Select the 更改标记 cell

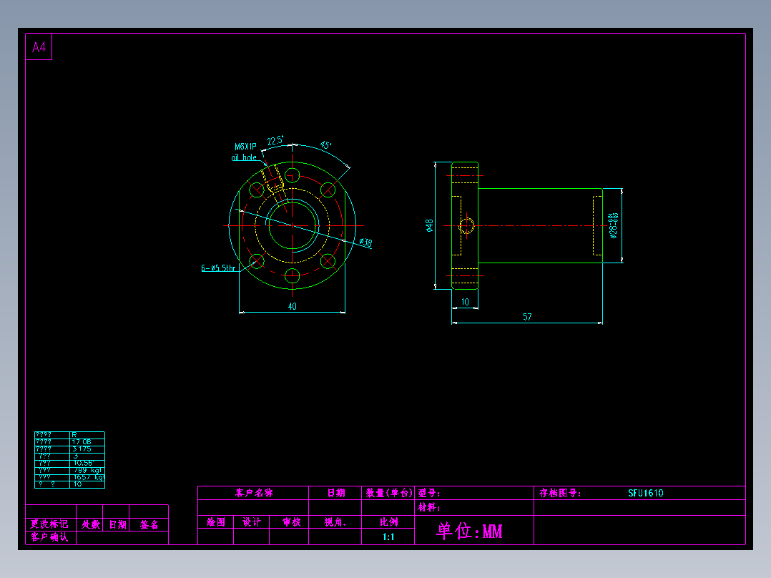pos(49,524)
